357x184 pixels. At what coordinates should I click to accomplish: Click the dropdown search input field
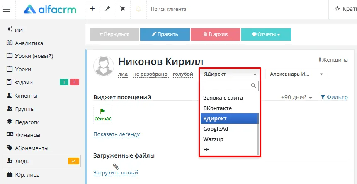click(230, 86)
